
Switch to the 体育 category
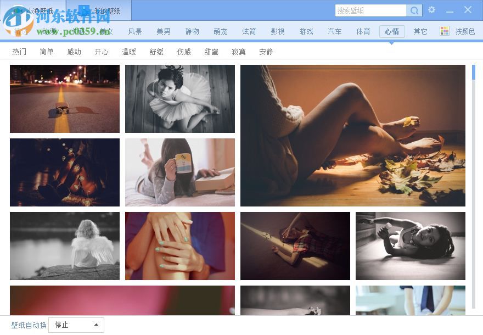[x=363, y=31]
